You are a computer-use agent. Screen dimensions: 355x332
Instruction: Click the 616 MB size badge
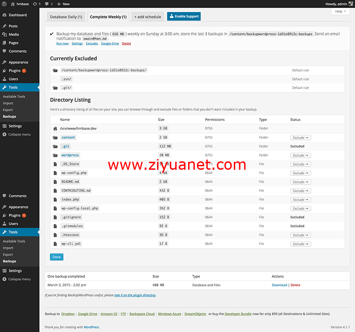pos(118,34)
